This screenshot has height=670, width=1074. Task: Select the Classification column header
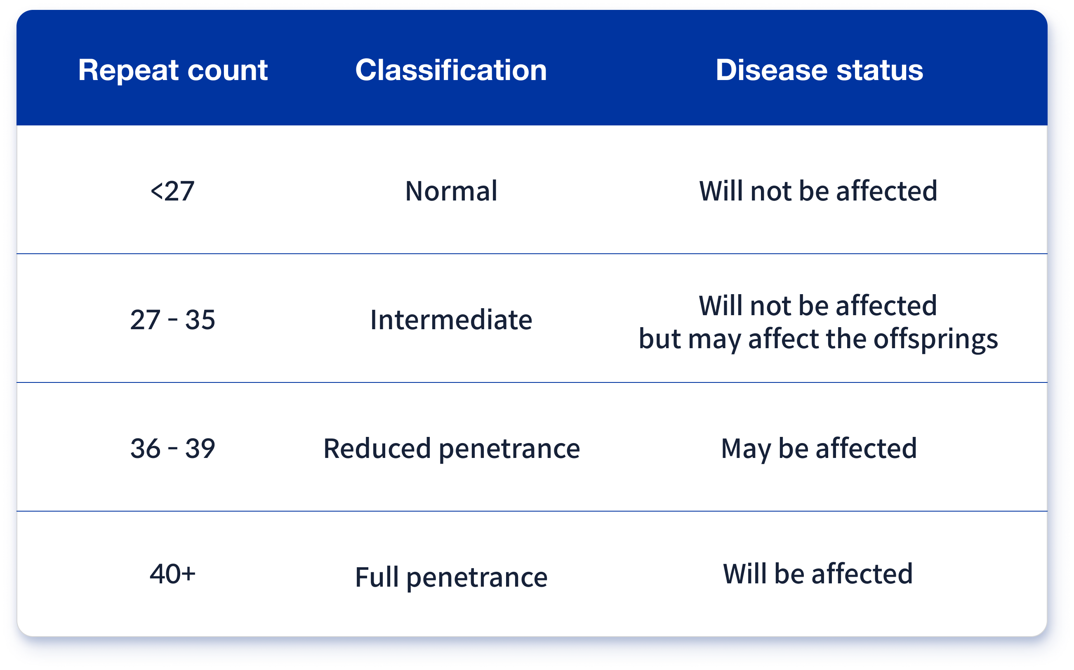tap(451, 70)
